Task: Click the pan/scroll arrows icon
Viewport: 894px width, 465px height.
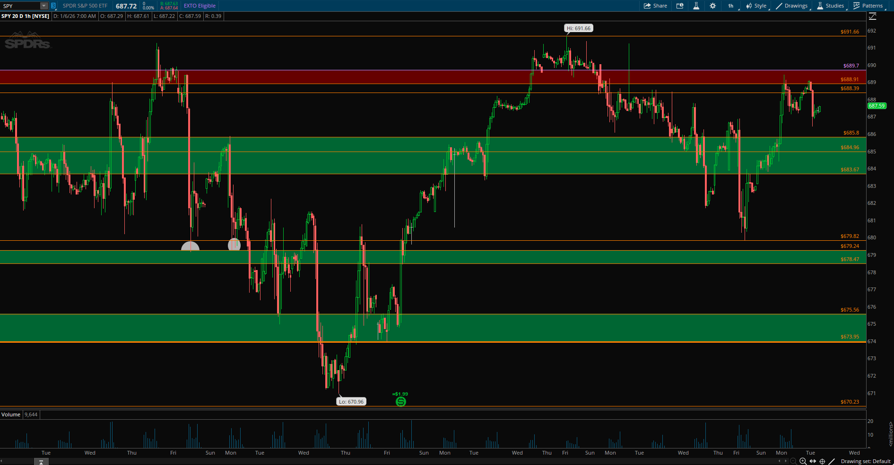Action: click(813, 461)
